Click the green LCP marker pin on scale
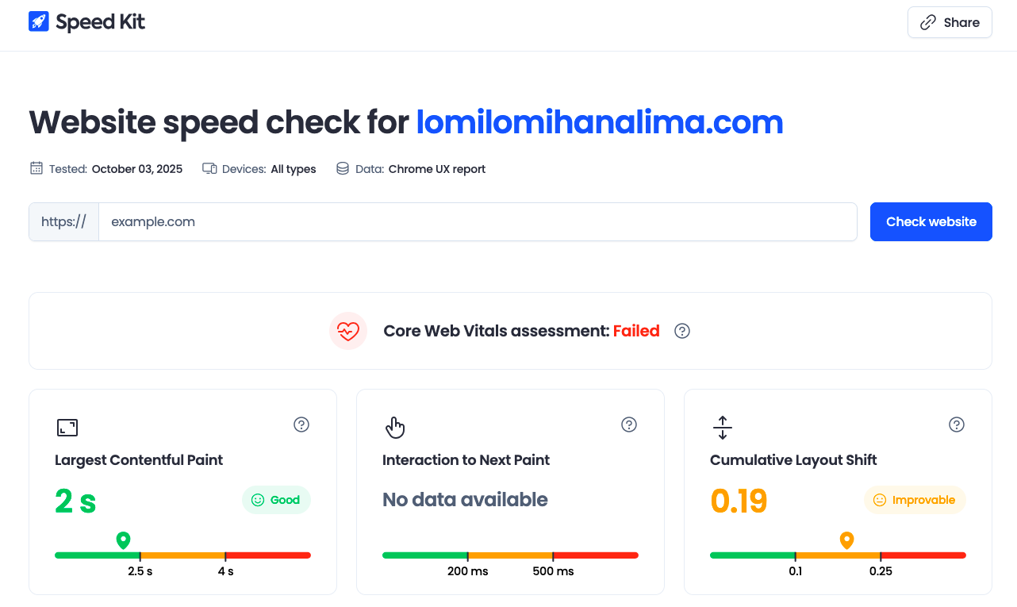1017x607 pixels. click(x=123, y=540)
